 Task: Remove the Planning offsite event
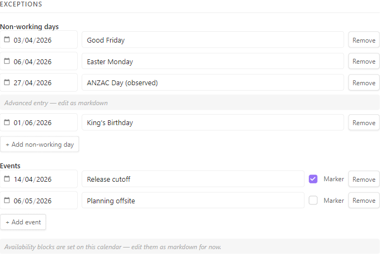[364, 200]
